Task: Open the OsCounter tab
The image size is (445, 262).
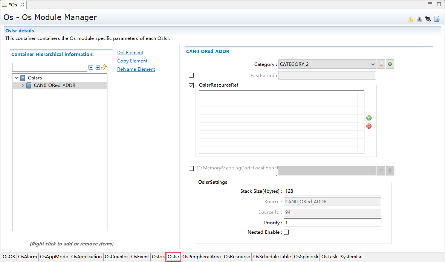Action: pyautogui.click(x=116, y=257)
